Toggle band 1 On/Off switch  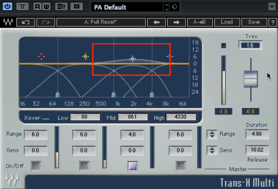36,166
